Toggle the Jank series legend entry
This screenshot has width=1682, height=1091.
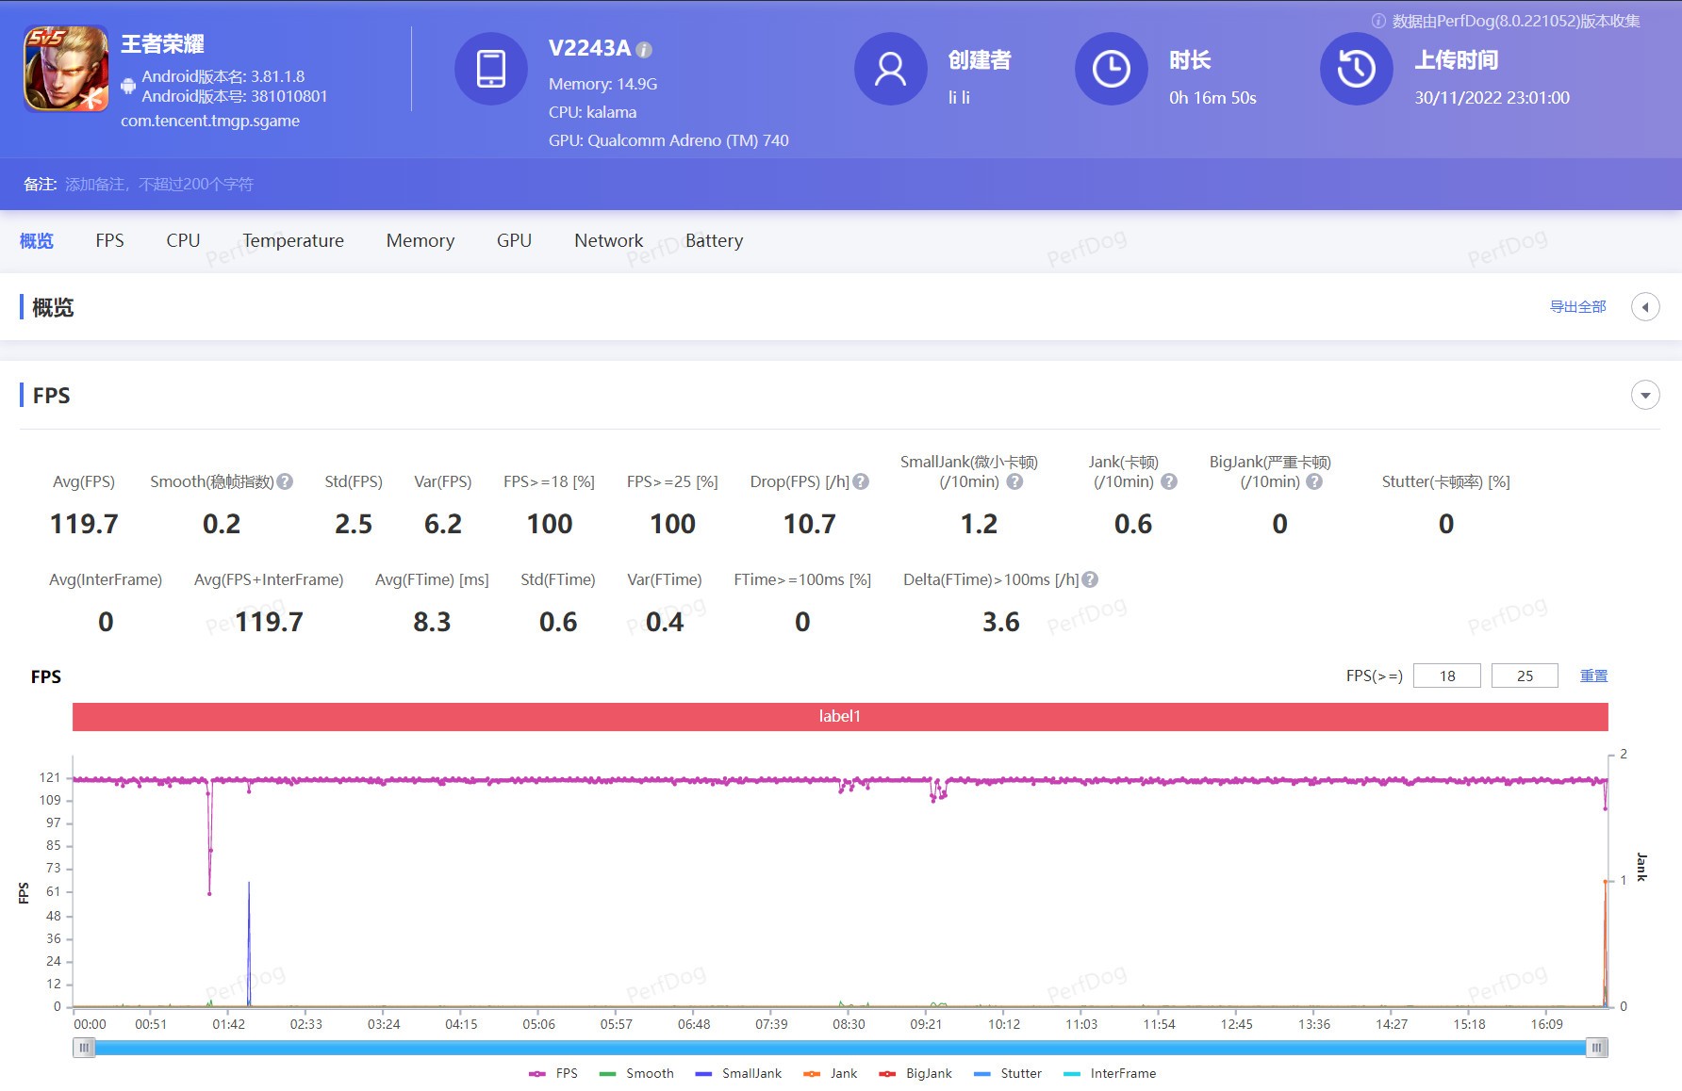point(830,1073)
